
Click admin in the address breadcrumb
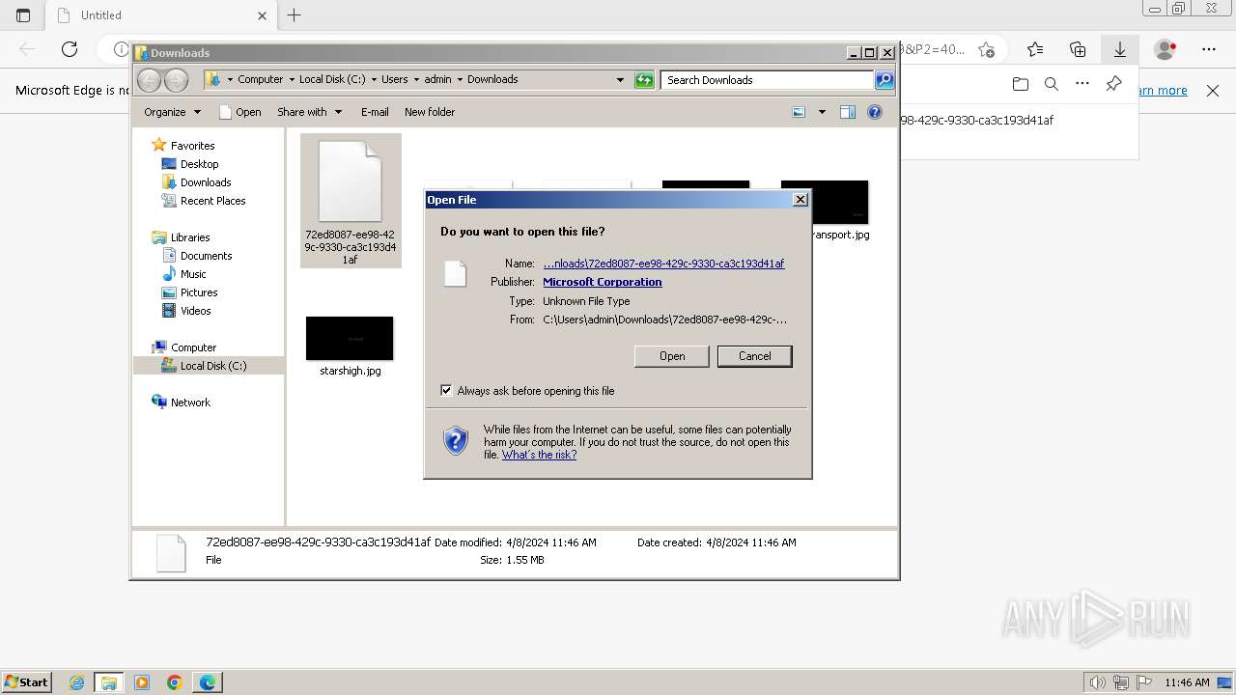(437, 80)
